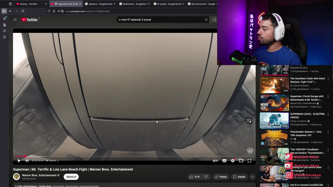Open Peacemaker Season 2 Intro thumbnail
Screen dimensions: 333x187
coord(274,138)
